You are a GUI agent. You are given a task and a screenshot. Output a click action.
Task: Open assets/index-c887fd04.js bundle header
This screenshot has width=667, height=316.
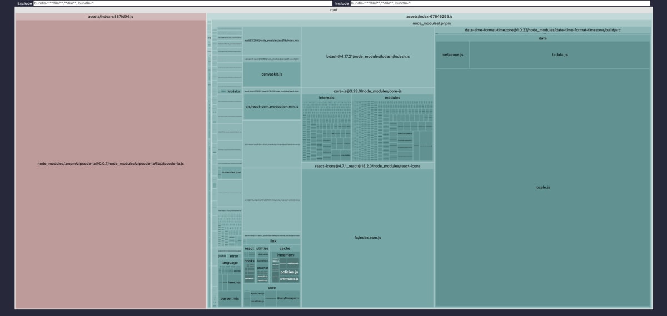111,17
